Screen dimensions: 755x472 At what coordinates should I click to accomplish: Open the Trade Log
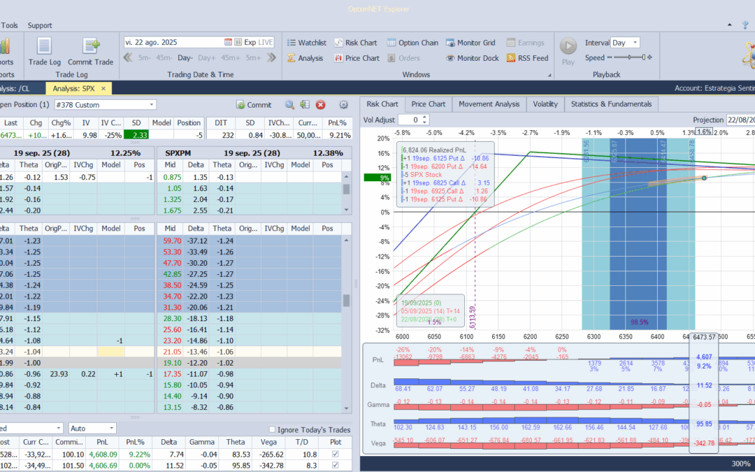43,50
